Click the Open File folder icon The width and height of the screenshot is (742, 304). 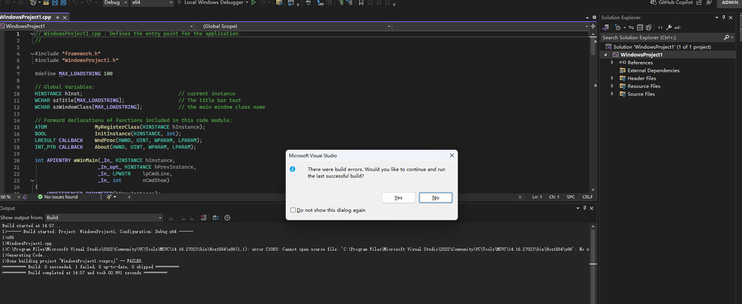[x=46, y=2]
